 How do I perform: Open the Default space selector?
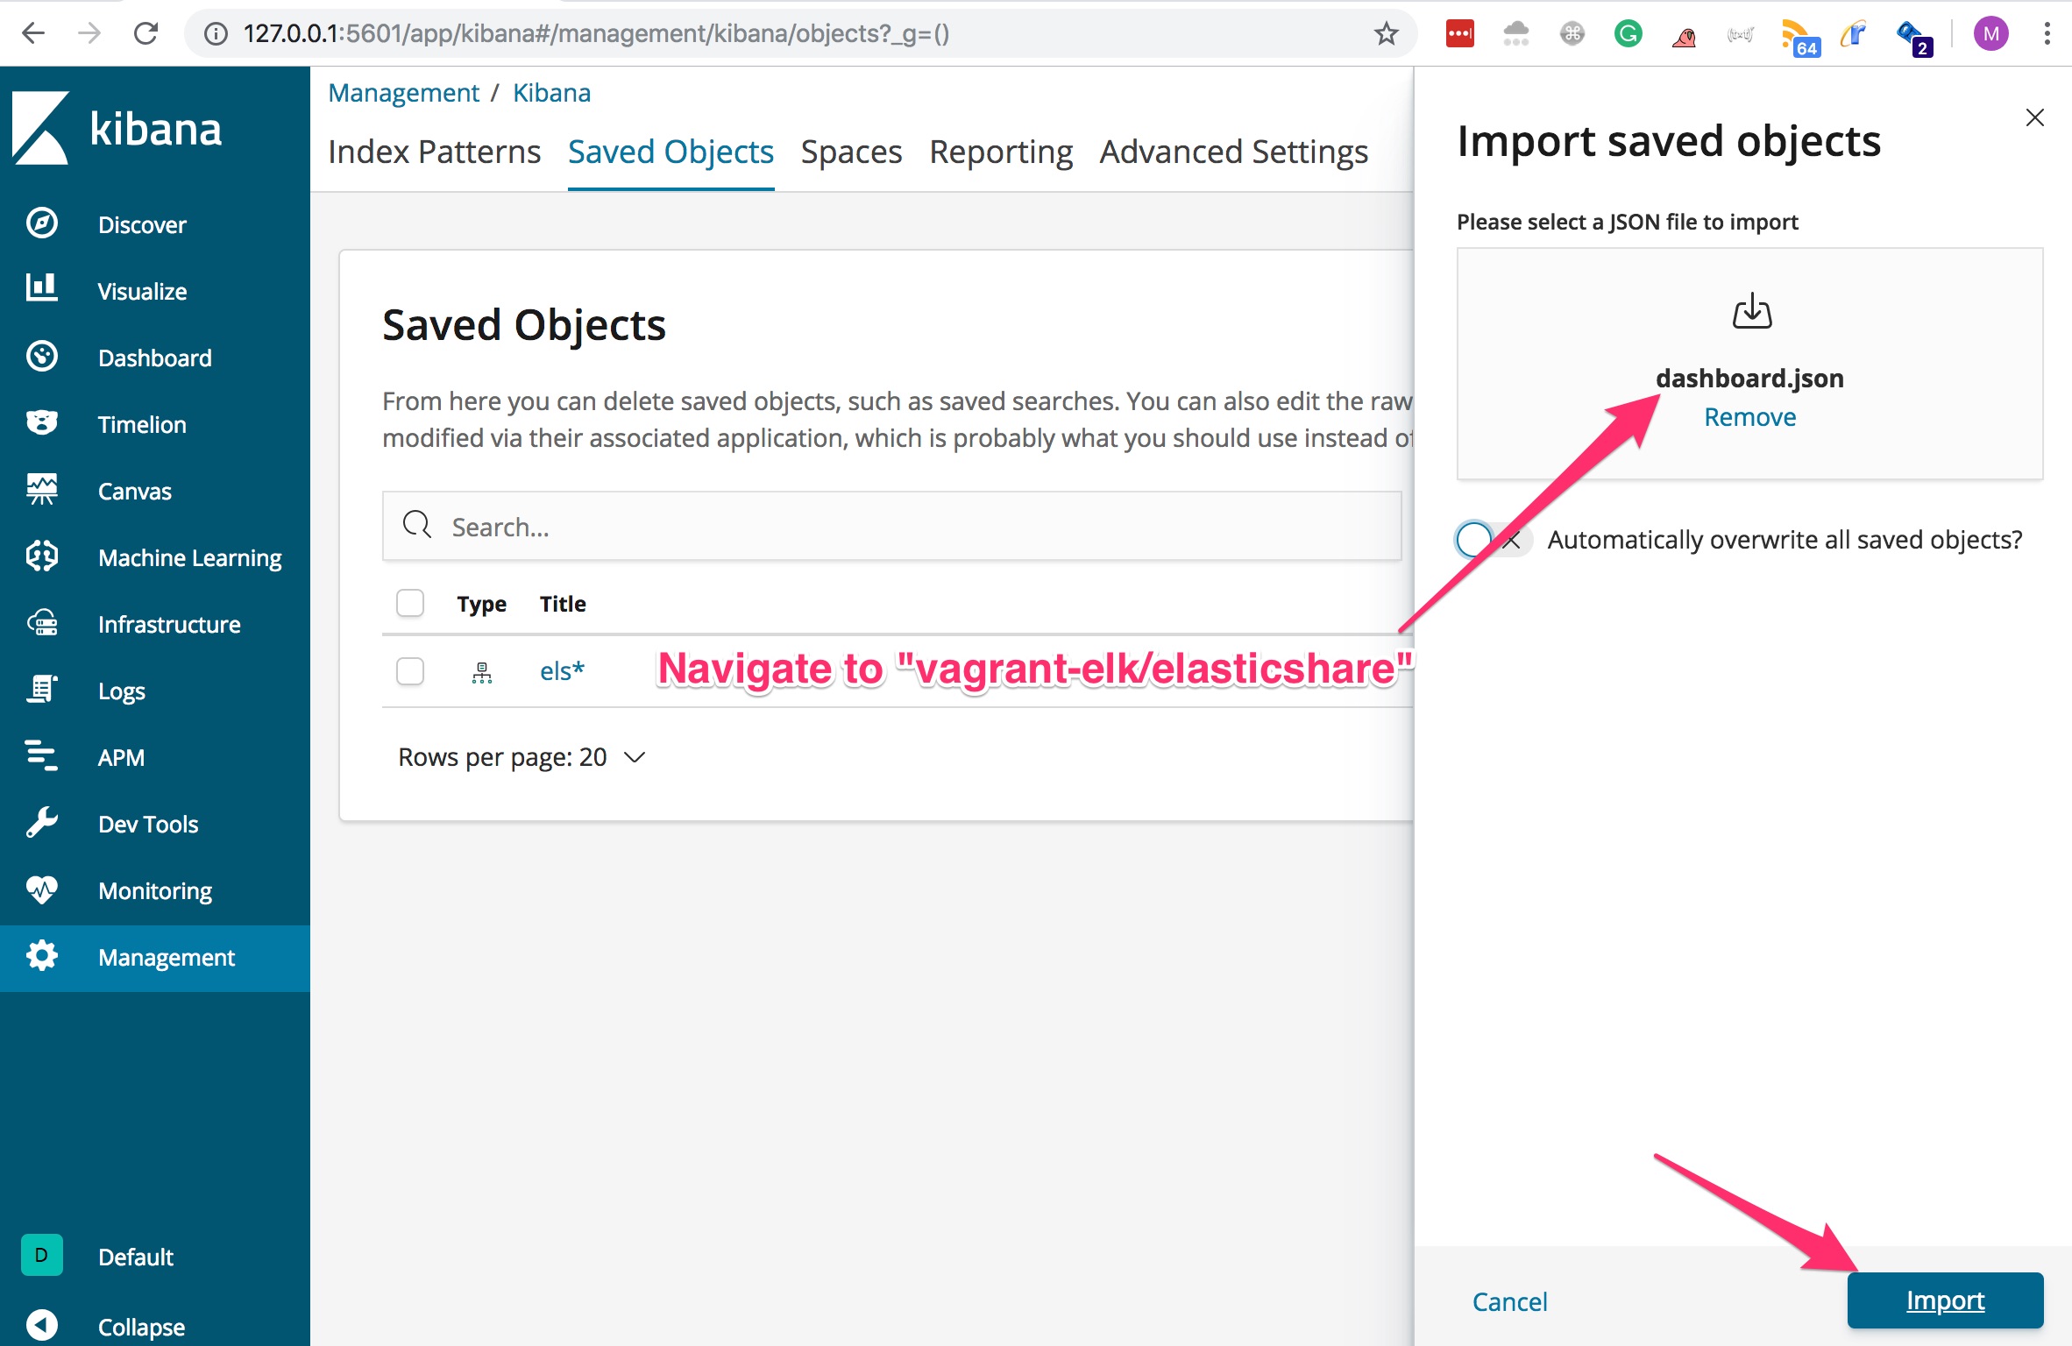[x=42, y=1255]
